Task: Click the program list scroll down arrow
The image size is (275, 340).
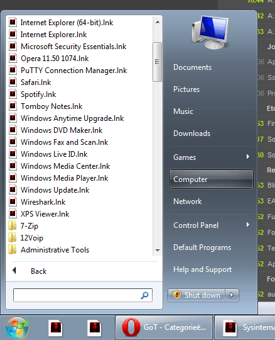Action: [158, 250]
